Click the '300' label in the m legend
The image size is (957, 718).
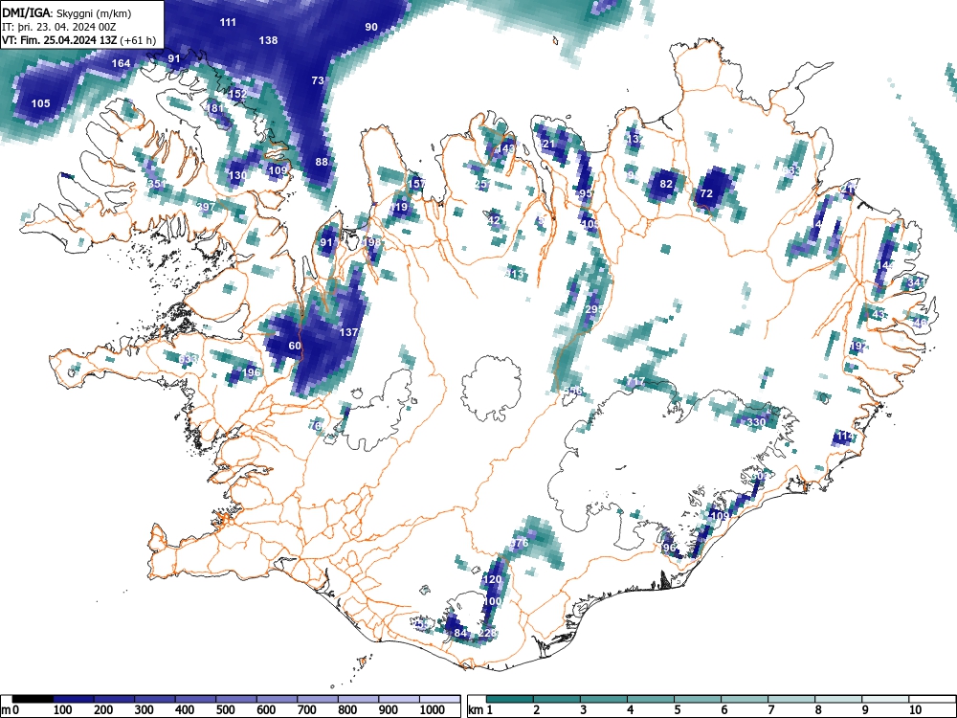click(x=144, y=709)
